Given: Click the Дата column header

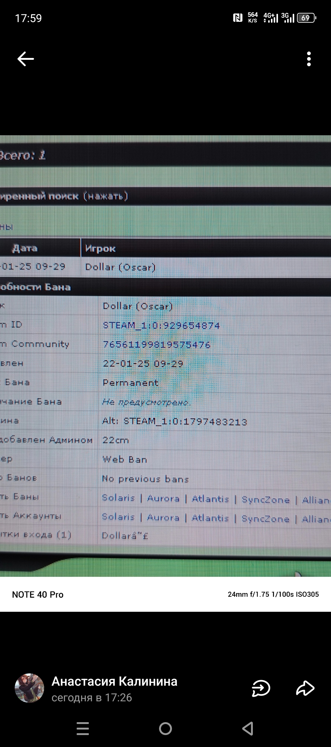Looking at the screenshot, I should 25,248.
